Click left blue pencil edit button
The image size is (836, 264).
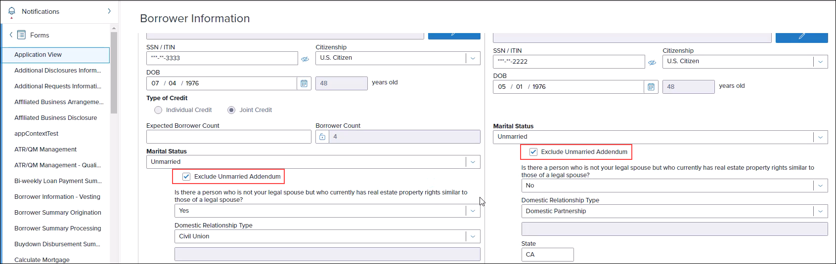coord(454,36)
